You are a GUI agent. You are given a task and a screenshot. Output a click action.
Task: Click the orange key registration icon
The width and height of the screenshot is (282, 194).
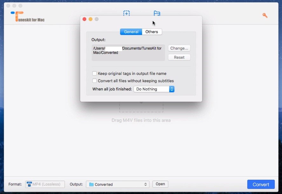pos(265,15)
